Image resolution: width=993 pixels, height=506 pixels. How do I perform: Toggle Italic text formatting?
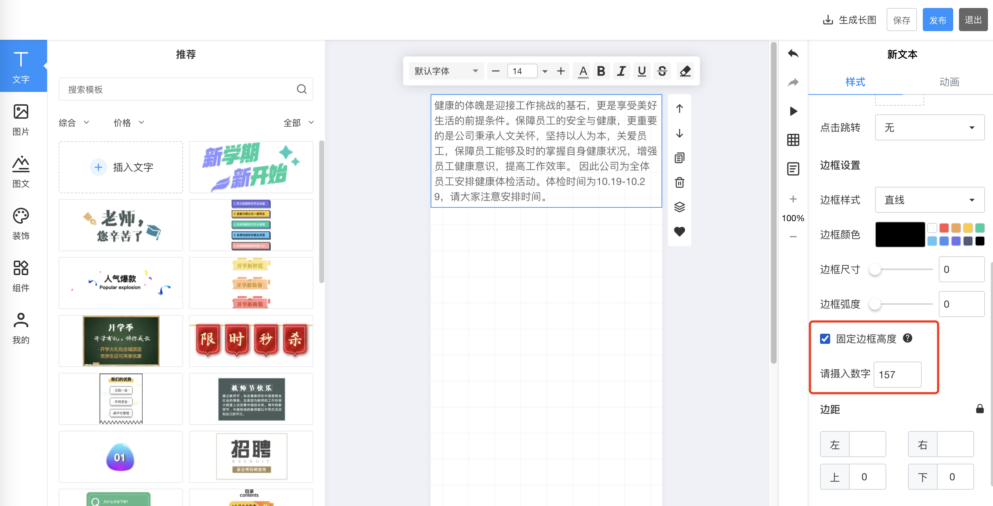coord(621,71)
